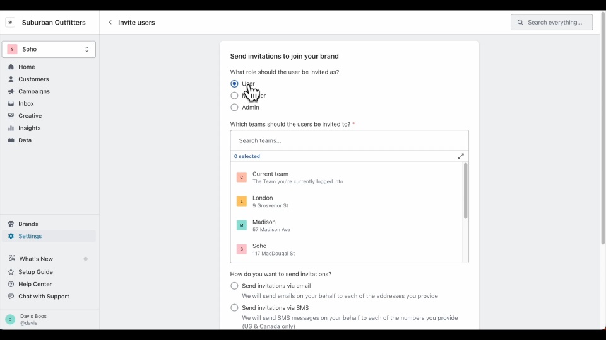Click the Setup Guide star icon

(11, 272)
